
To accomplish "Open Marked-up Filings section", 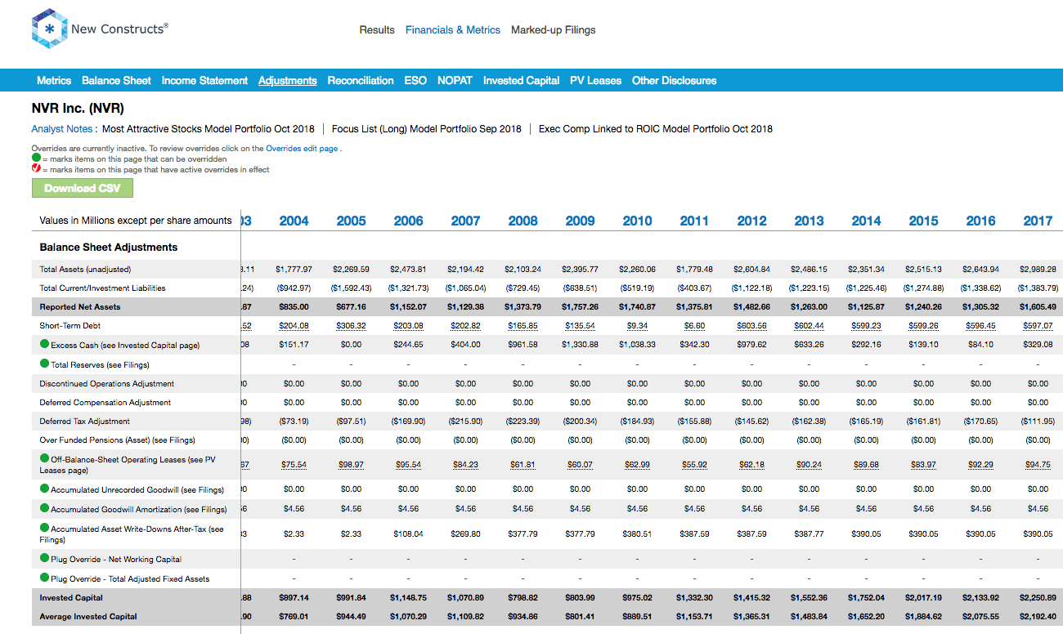I will point(554,29).
